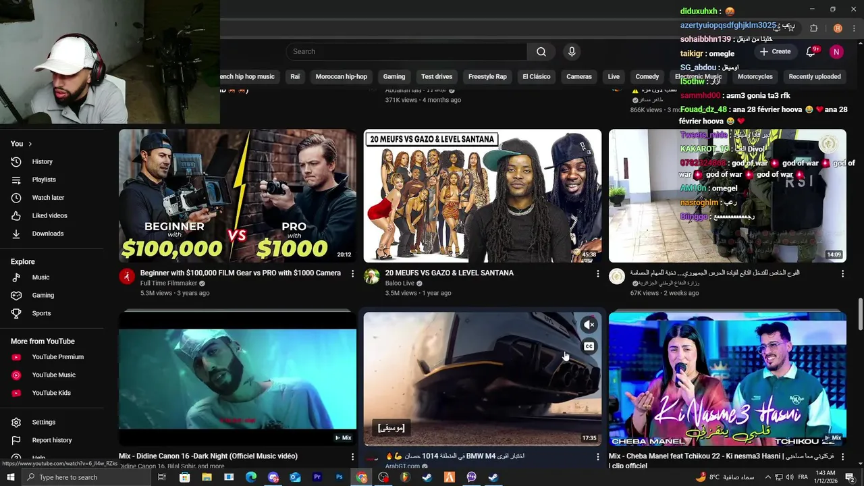Open the account avatar menu
Viewport: 864px width, 486px height.
[836, 52]
